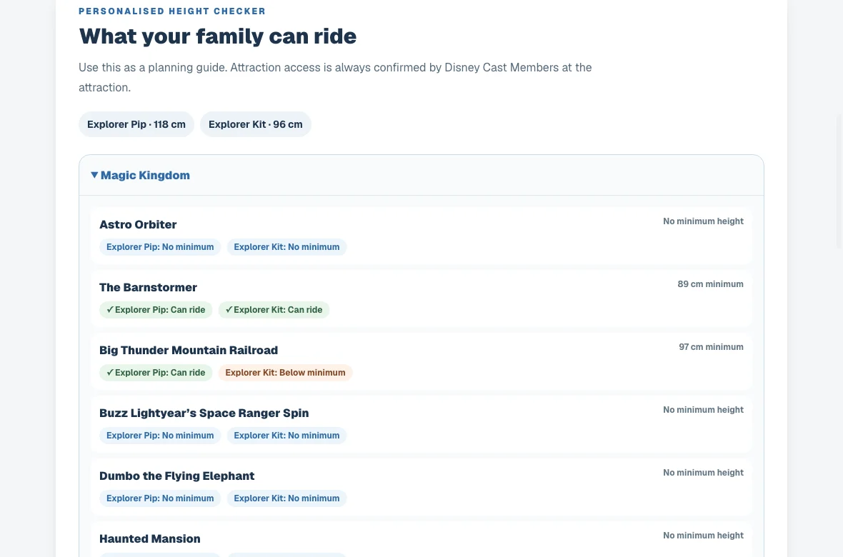Click Dumbo the Flying Elephant name
Screen dimensions: 843x557
click(x=177, y=476)
